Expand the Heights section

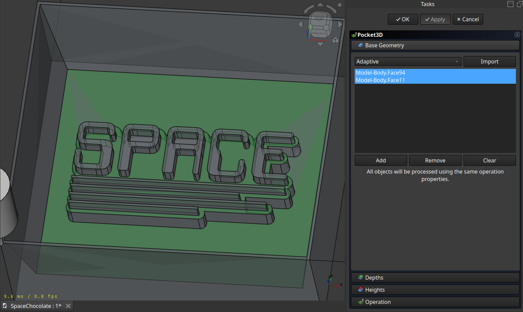click(435, 290)
